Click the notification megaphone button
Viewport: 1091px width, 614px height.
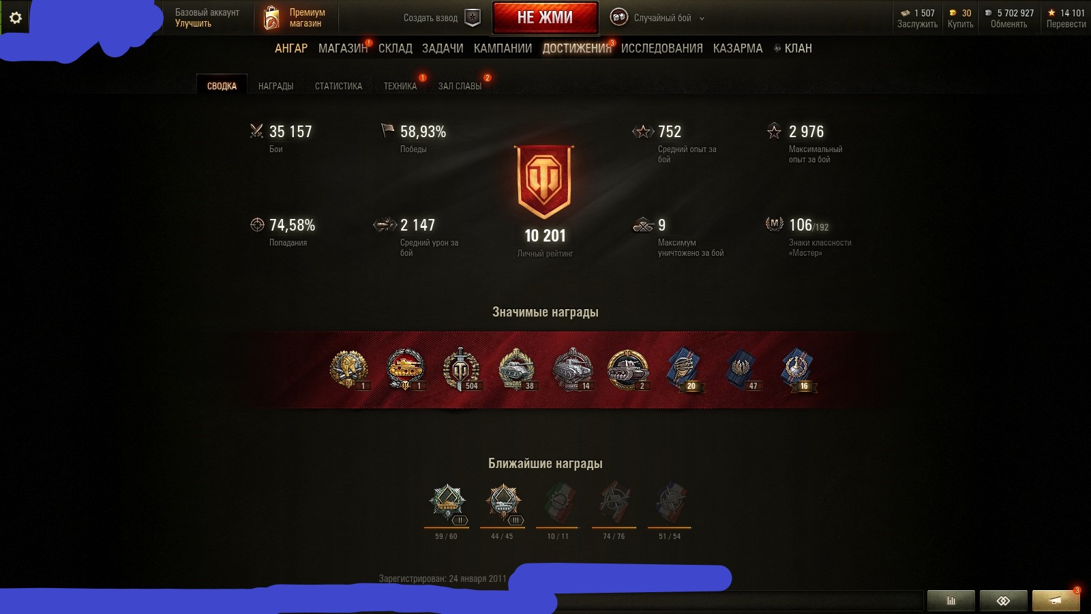tap(1056, 600)
